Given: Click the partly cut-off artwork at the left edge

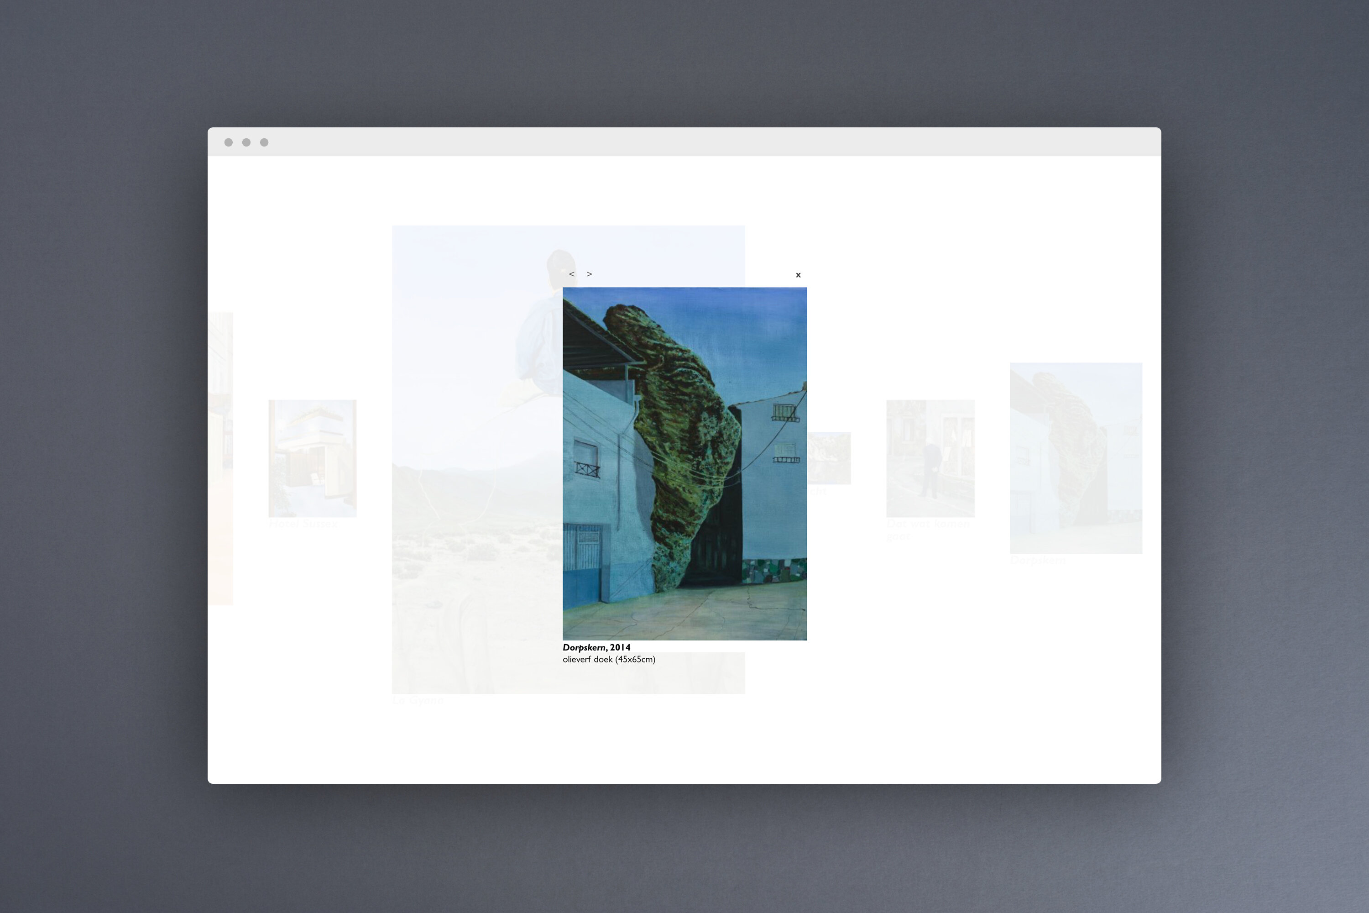Looking at the screenshot, I should point(220,459).
